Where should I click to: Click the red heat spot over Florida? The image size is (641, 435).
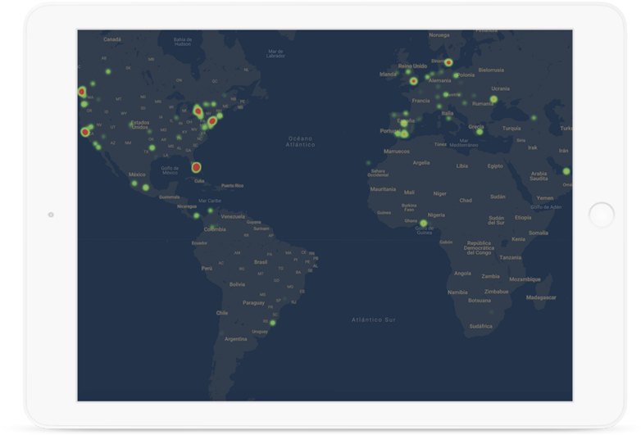pos(196,167)
